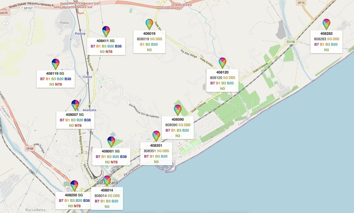
Task: Click the map pin for site 408411
Action: 106,31
